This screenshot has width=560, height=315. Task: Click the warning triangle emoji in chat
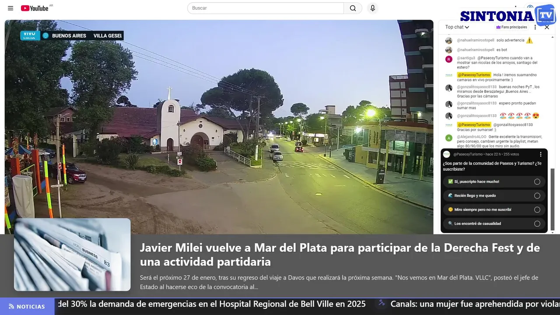click(529, 40)
